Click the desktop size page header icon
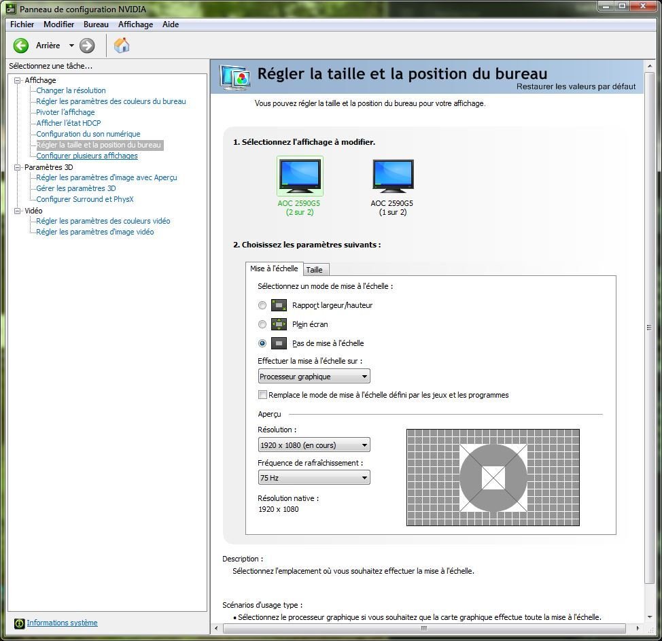Viewport: 662px width, 641px height. pos(234,77)
